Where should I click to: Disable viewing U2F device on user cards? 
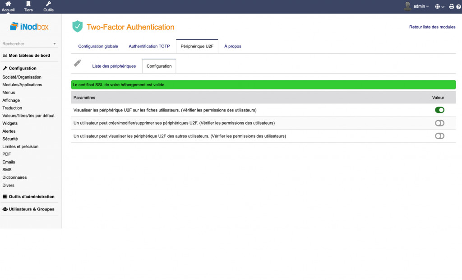439,110
